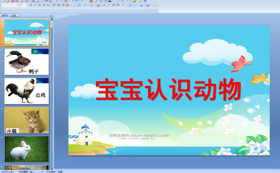Close the slide thumbnail pane
The image size is (280, 173).
coord(51,15)
